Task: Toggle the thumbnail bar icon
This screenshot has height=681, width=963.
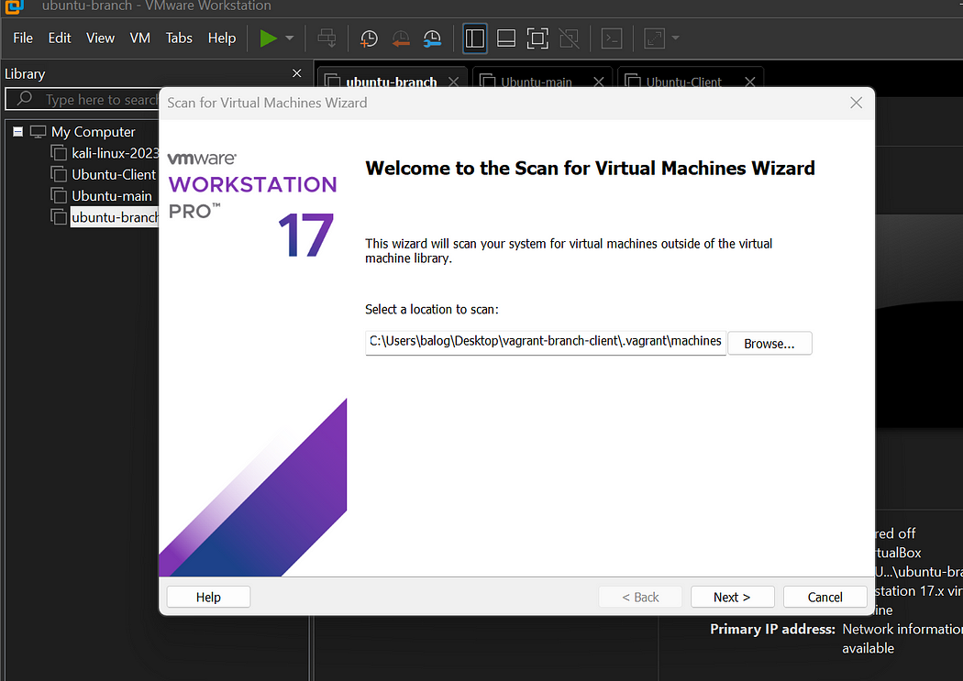Action: (506, 38)
